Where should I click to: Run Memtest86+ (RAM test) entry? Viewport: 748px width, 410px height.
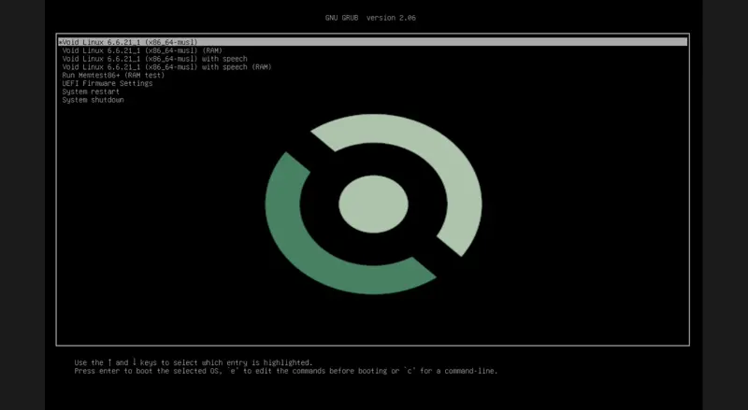[x=113, y=76]
